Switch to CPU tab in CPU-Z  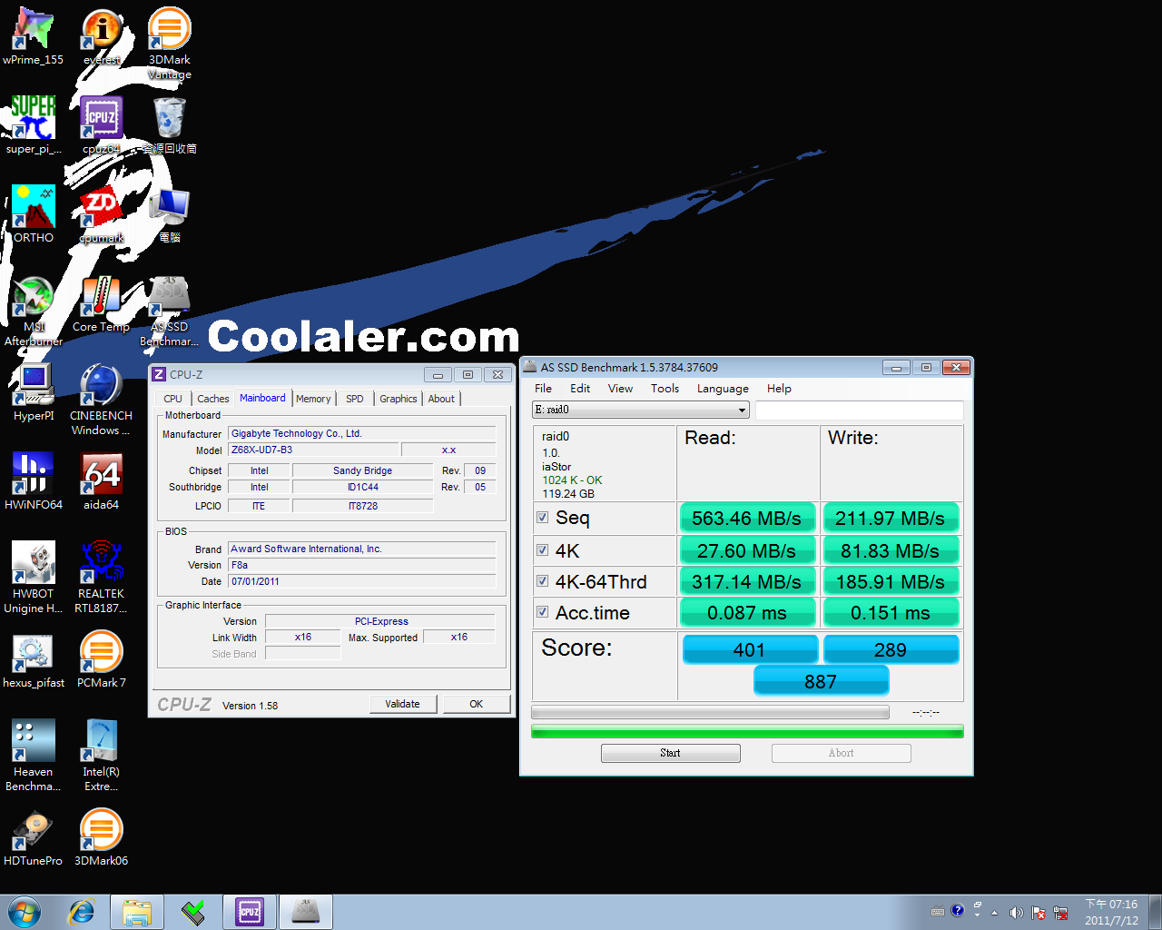pyautogui.click(x=172, y=399)
